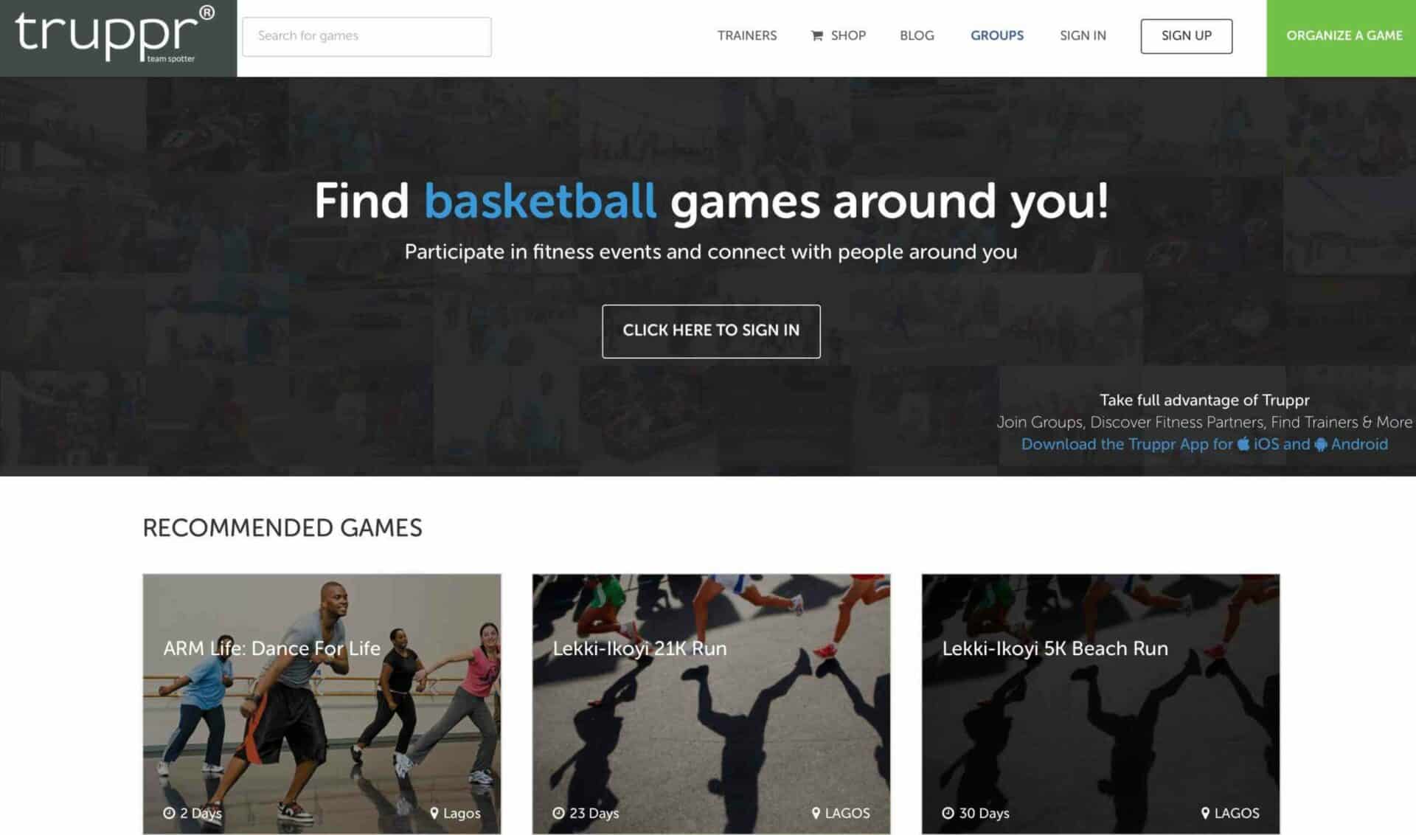Screen dimensions: 1416x835
Task: Click the Truppr logo
Action: [115, 35]
